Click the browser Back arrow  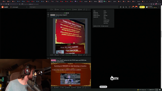[x=2, y=4]
